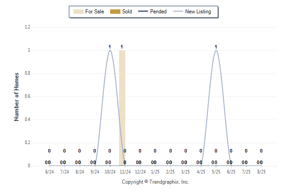
Task: Select the Sold legend label
Action: click(x=127, y=12)
